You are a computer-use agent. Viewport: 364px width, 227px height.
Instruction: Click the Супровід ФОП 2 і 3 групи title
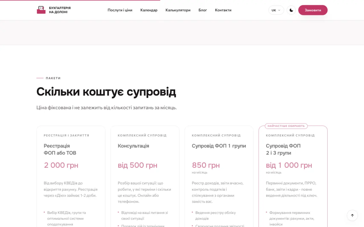[x=283, y=149]
